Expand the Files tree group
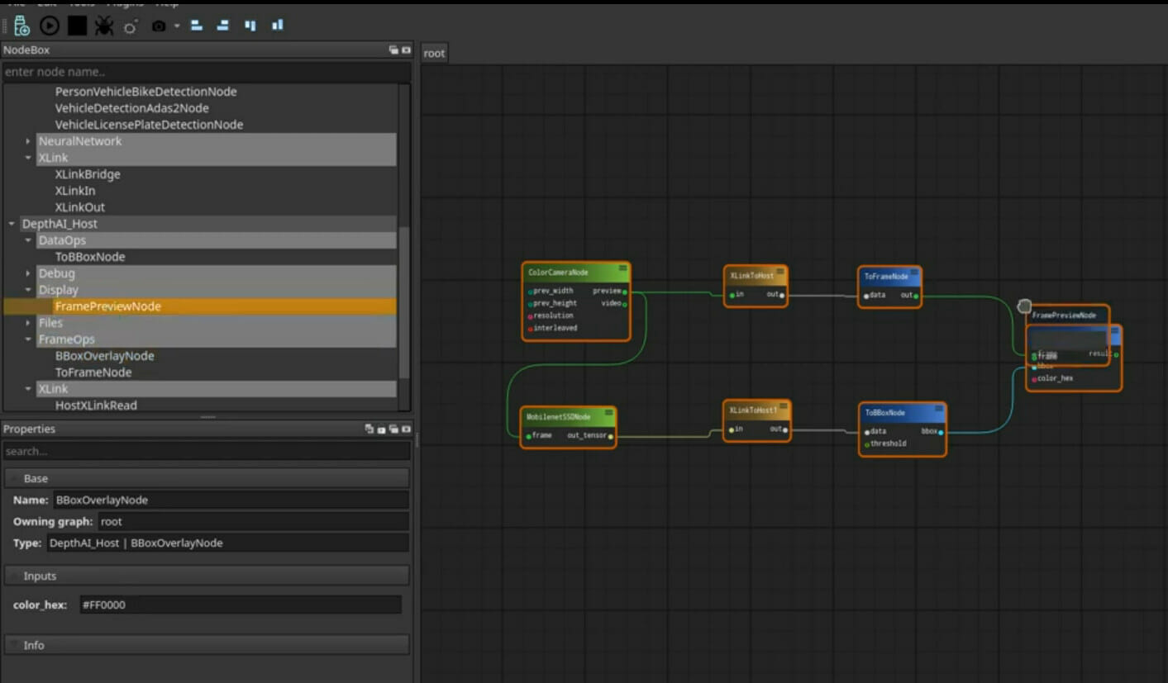The width and height of the screenshot is (1168, 683). click(x=28, y=323)
